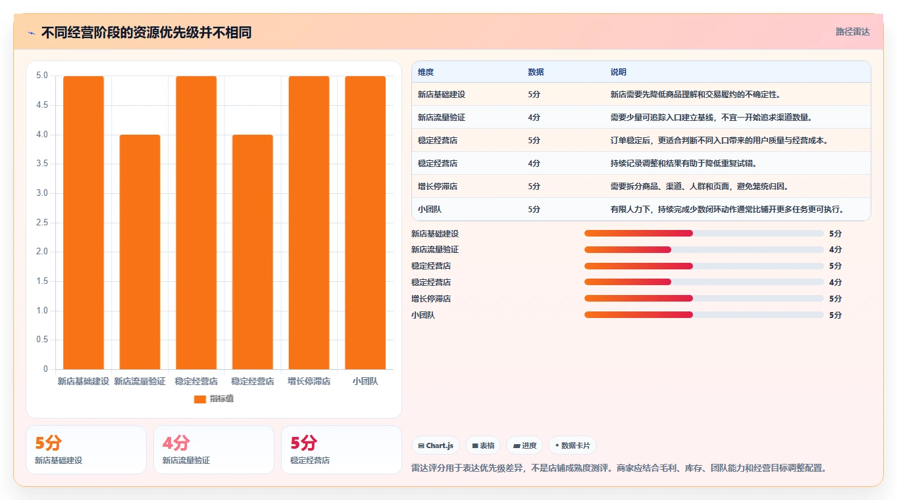Click 小团队 in the table's 维度 column
This screenshot has width=897, height=500.
tap(430, 210)
